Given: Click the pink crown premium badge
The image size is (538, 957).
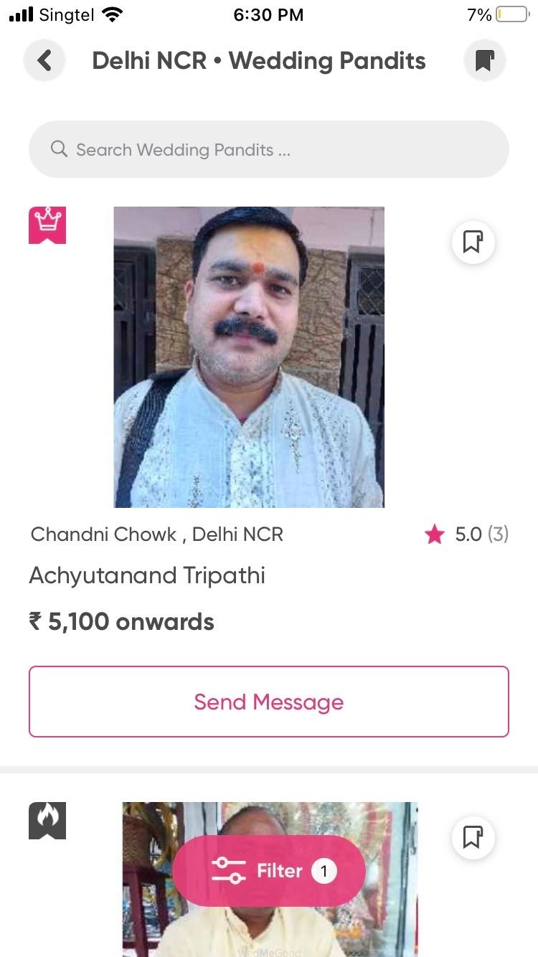Looking at the screenshot, I should tap(47, 225).
